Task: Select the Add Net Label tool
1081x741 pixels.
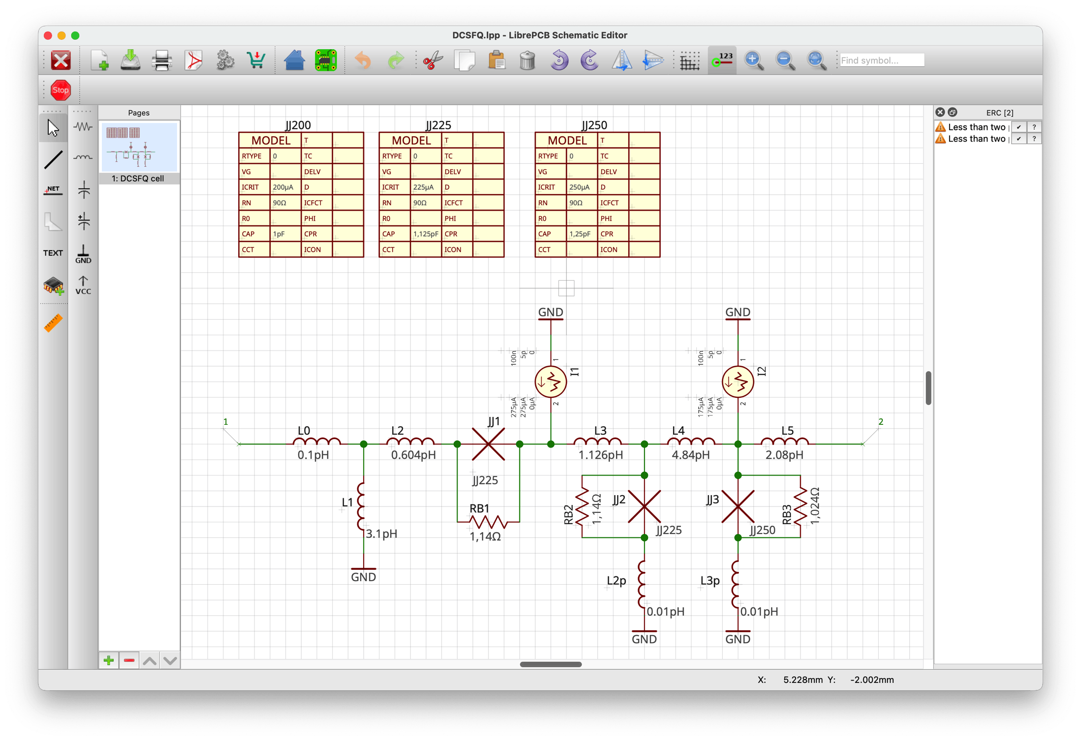Action: click(53, 191)
